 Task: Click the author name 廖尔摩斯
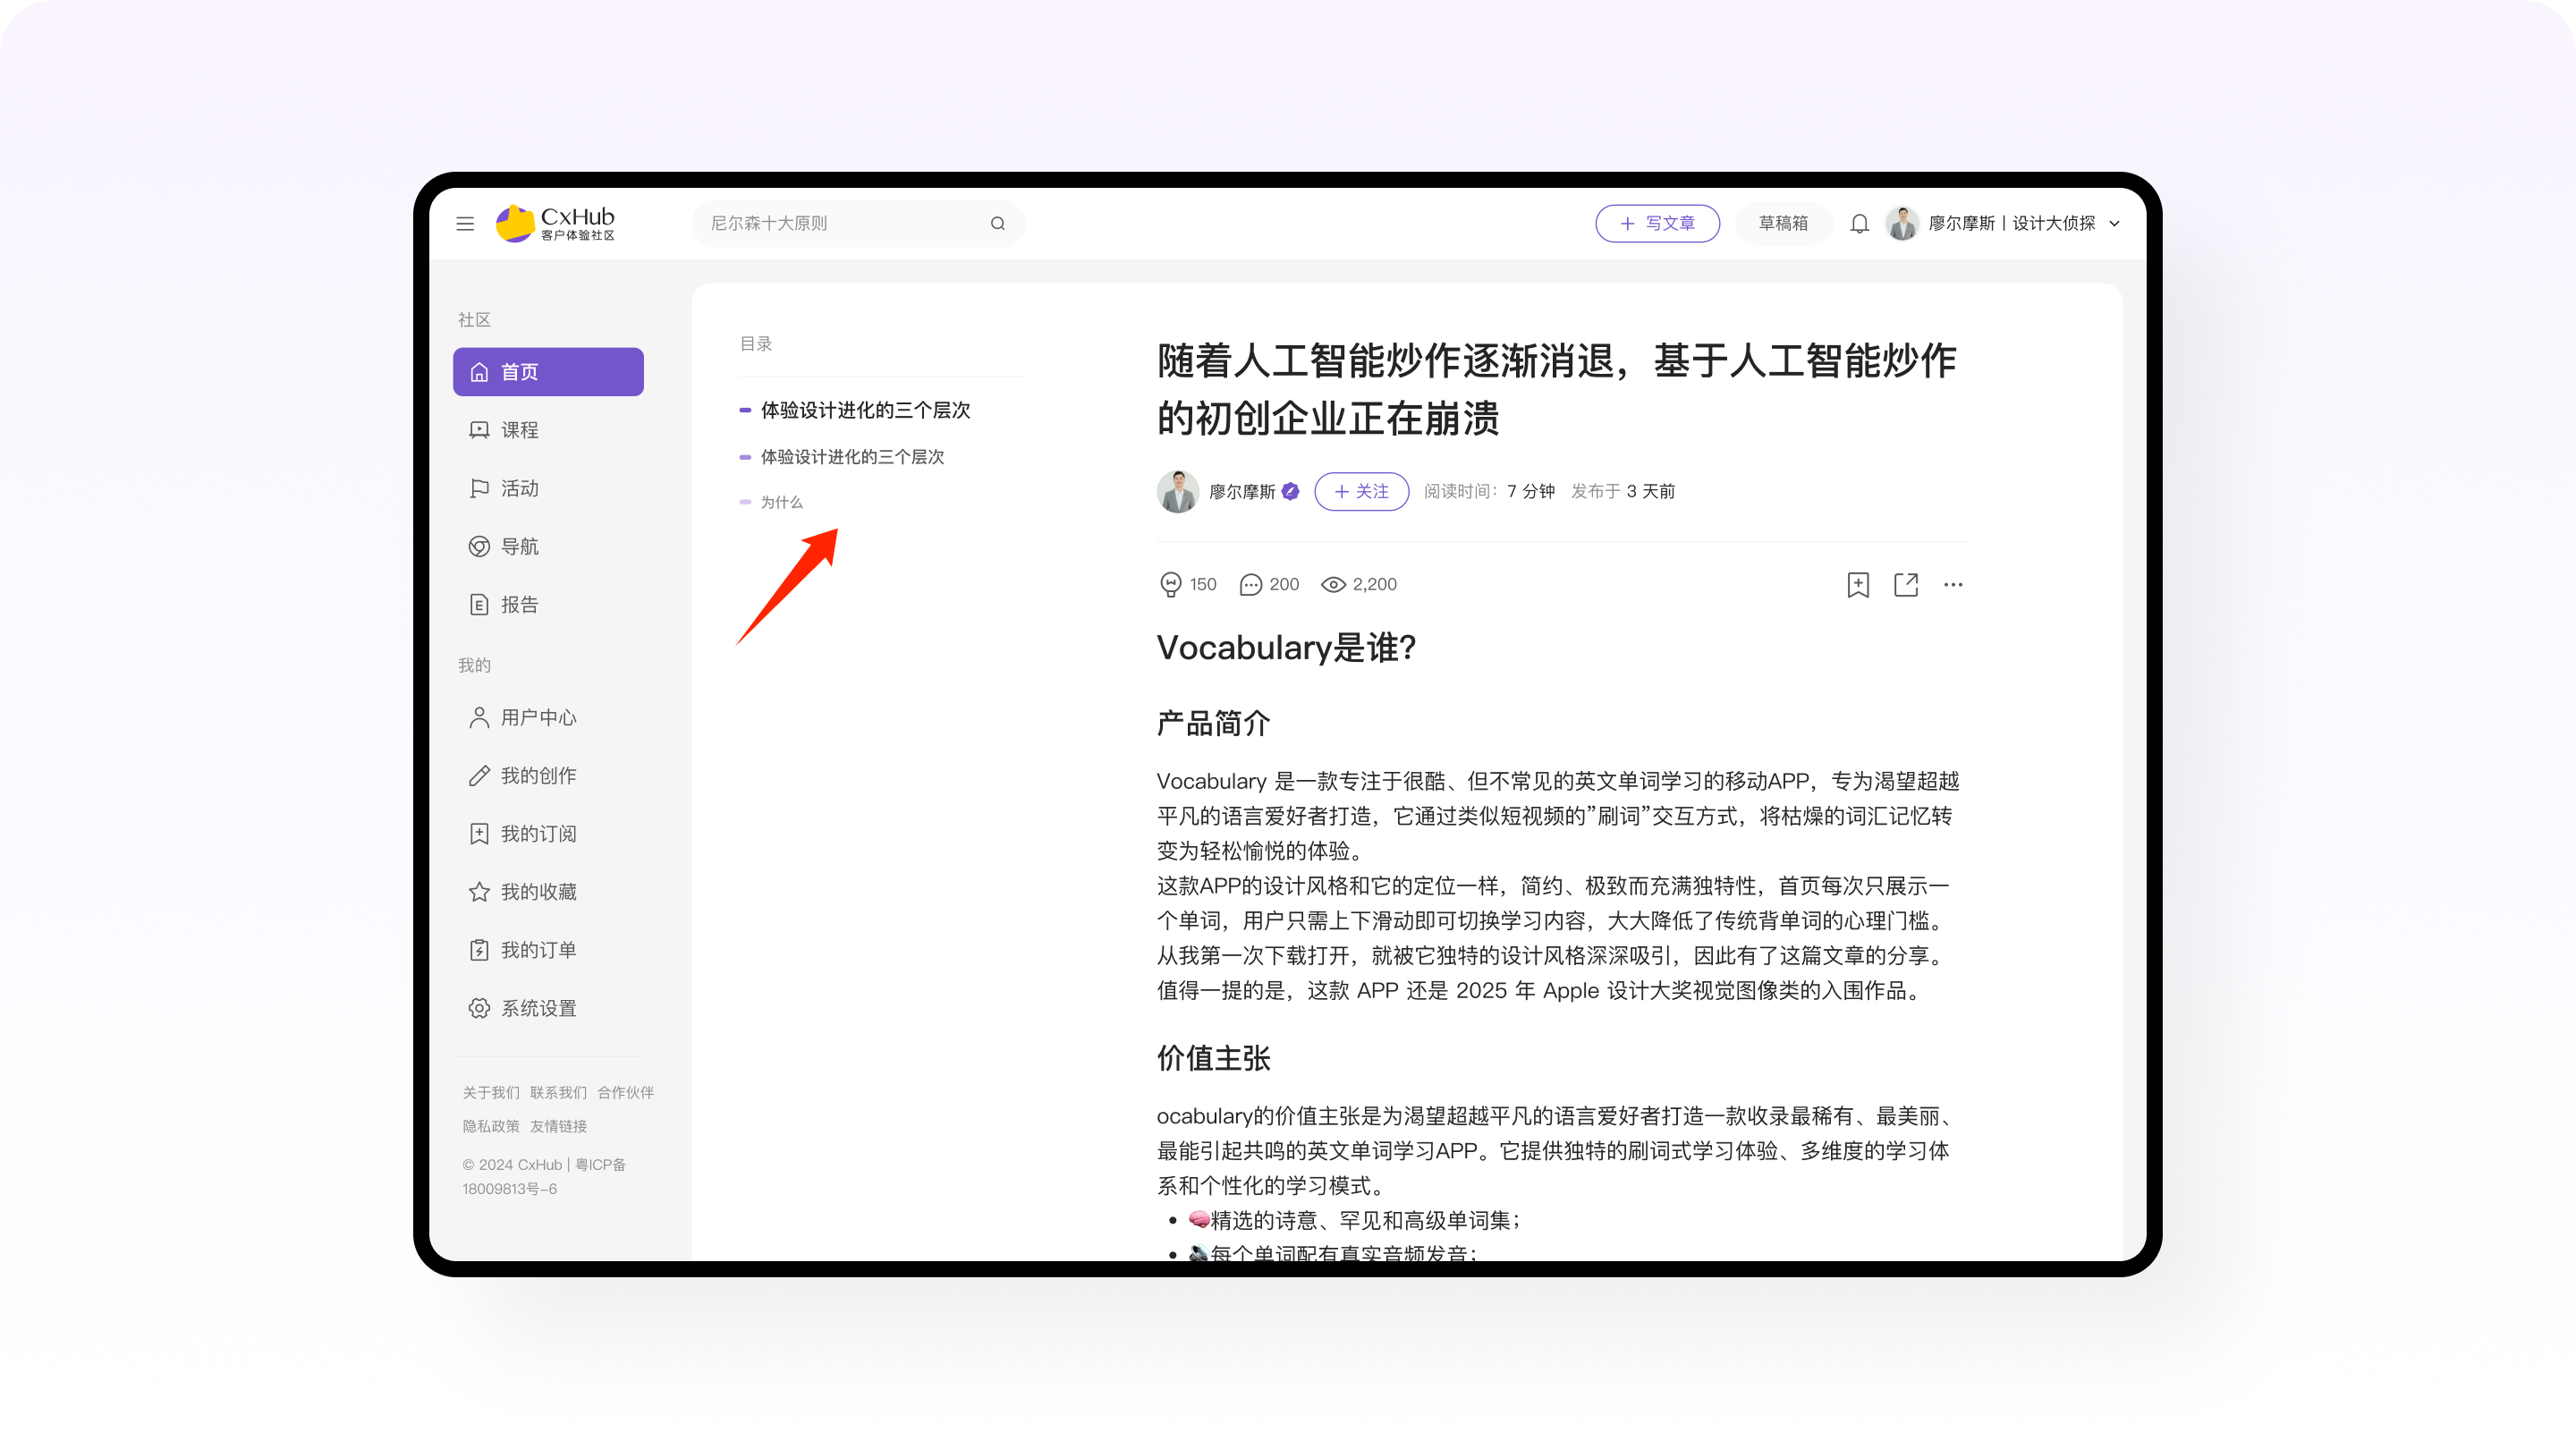[x=1242, y=491]
